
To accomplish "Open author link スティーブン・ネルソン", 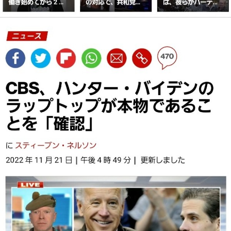I will click(56, 146).
